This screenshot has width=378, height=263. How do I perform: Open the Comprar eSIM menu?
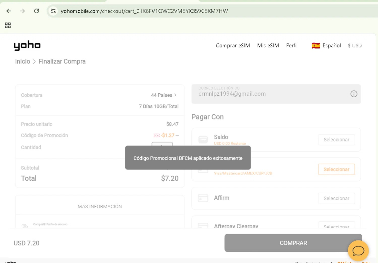(x=233, y=46)
